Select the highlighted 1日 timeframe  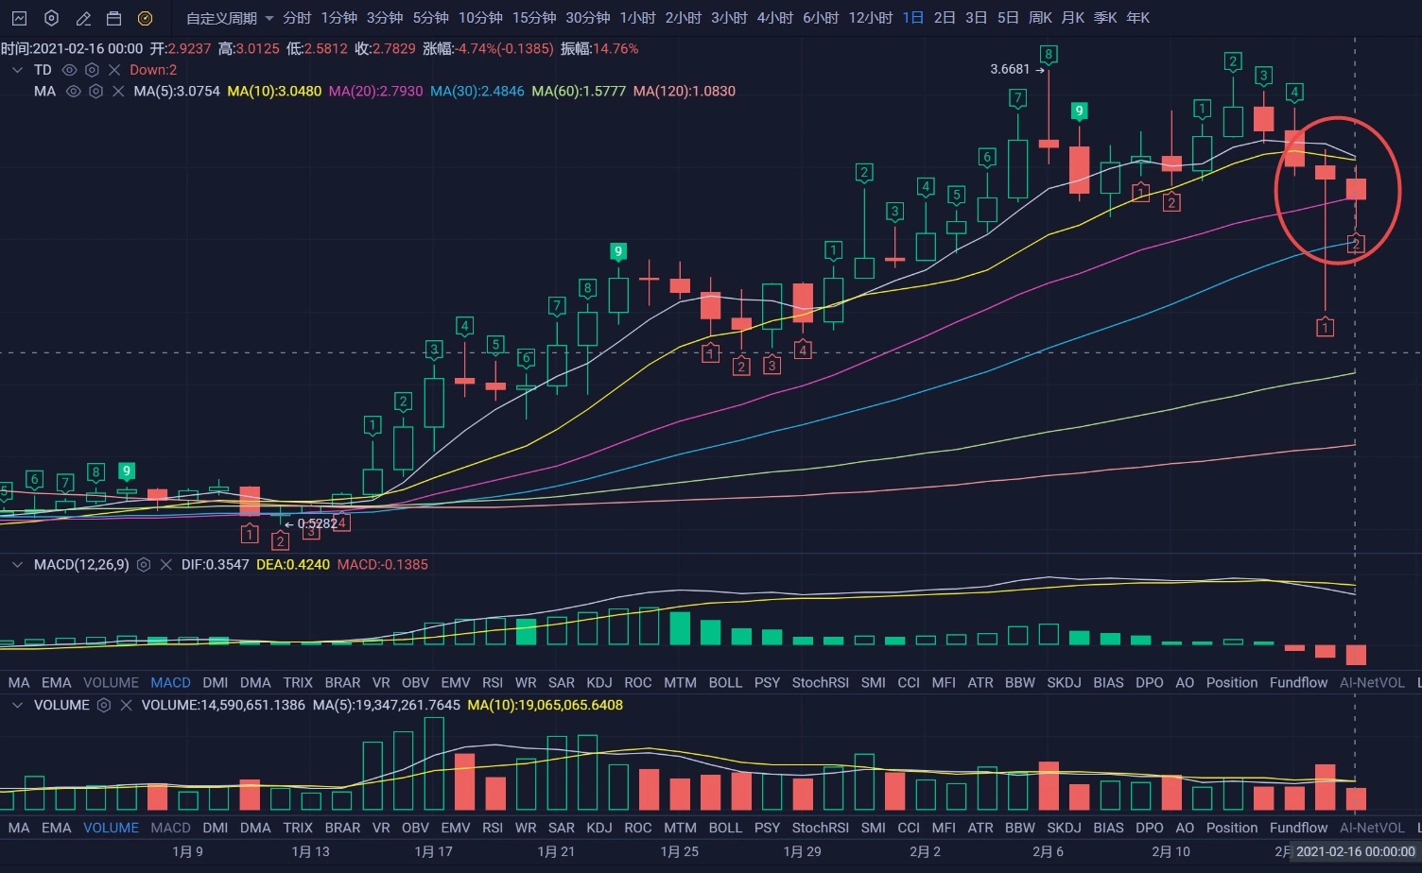pos(913,18)
